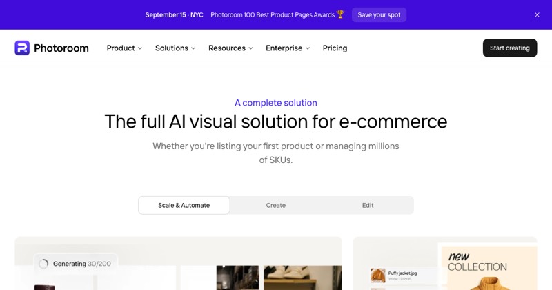
Task: Click the trophy emoji in the banner
Action: 340,14
